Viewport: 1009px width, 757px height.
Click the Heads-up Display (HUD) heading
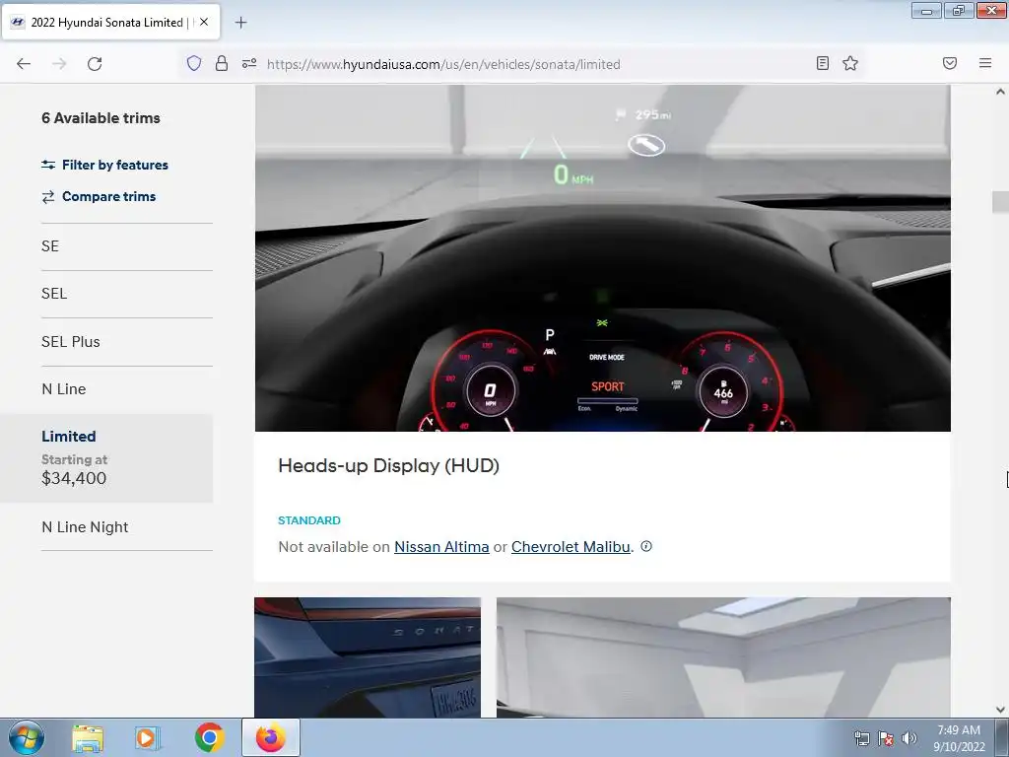(388, 465)
